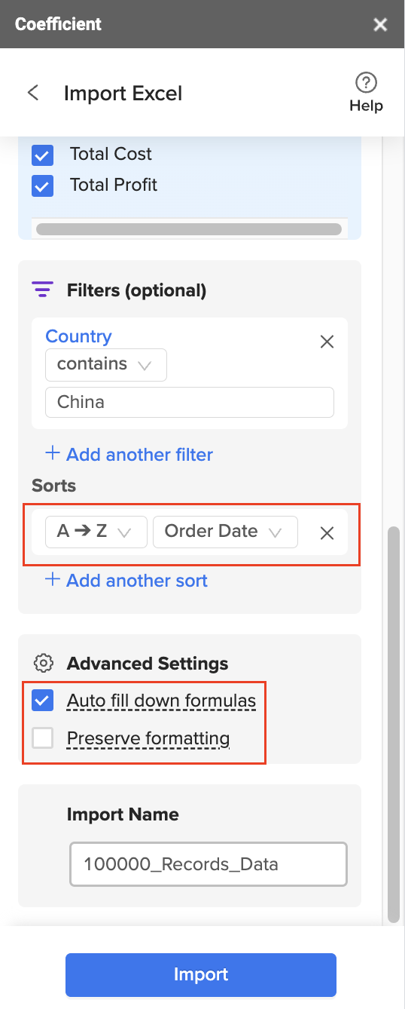Click the Filters funnel icon

click(x=42, y=290)
